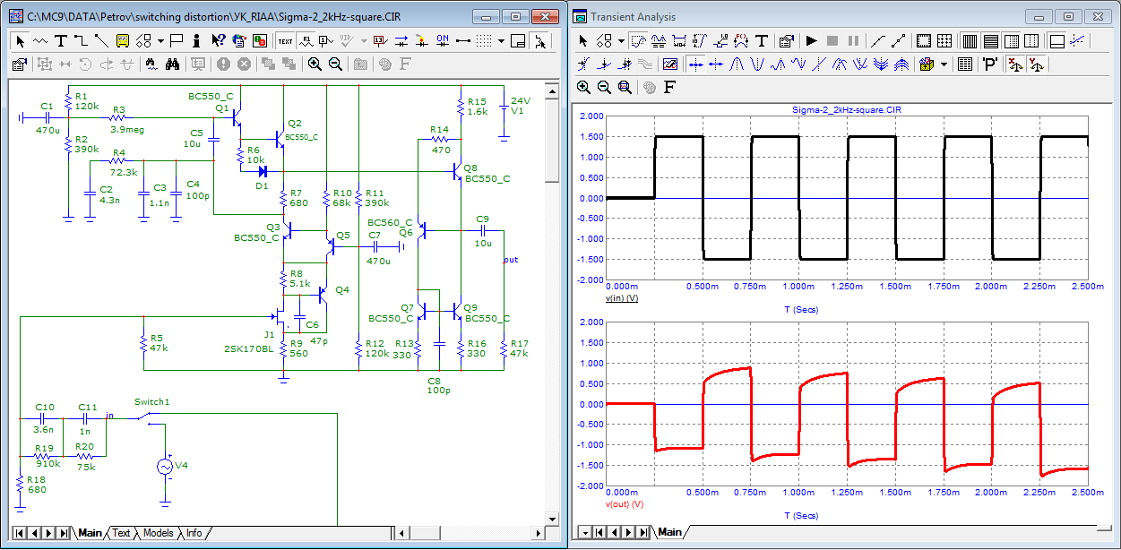Screen dimensions: 1121x550
Task: Click the Wire mode tool
Action: pyautogui.click(x=81, y=40)
